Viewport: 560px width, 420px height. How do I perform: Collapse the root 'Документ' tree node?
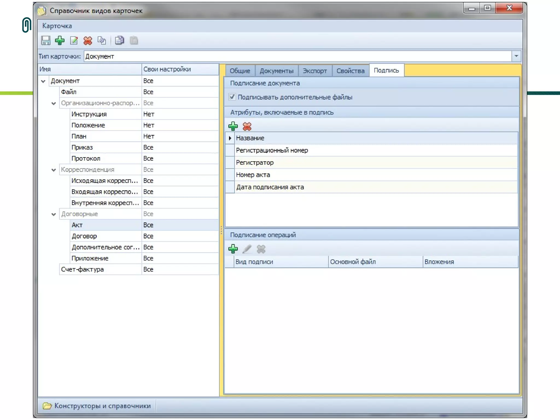click(x=43, y=81)
